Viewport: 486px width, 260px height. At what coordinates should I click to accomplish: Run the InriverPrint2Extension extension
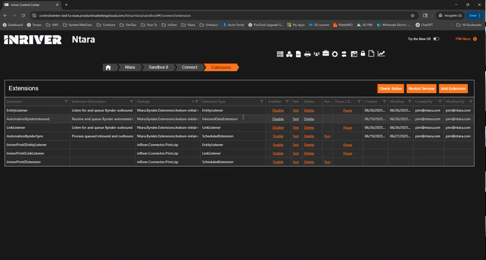(x=327, y=162)
